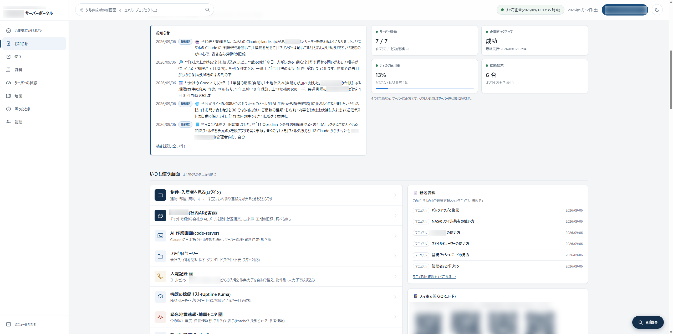The width and height of the screenshot is (673, 334).
Task: Open いま気にかけること in the sidebar
Action: tap(34, 30)
